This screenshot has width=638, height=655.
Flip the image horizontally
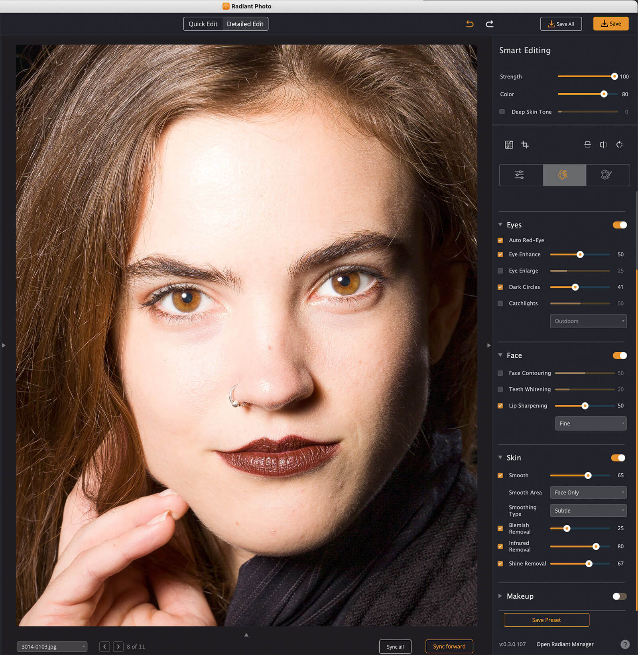(603, 145)
